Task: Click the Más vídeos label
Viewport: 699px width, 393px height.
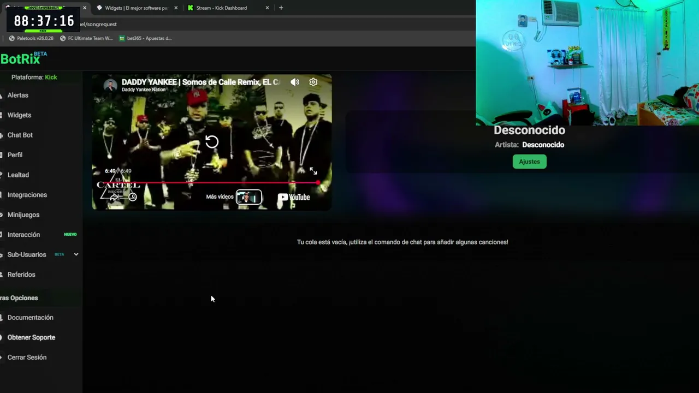Action: pos(220,197)
